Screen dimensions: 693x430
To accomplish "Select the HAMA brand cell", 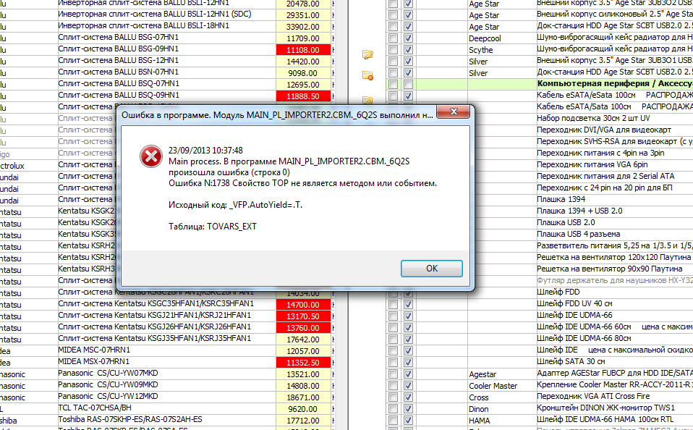I will pyautogui.click(x=501, y=420).
